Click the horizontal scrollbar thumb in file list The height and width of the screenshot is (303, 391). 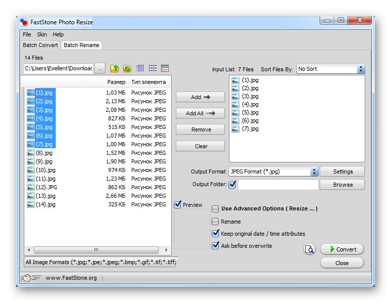pyautogui.click(x=96, y=250)
